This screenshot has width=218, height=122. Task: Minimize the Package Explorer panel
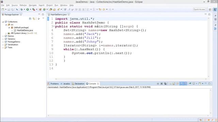click(x=39, y=14)
